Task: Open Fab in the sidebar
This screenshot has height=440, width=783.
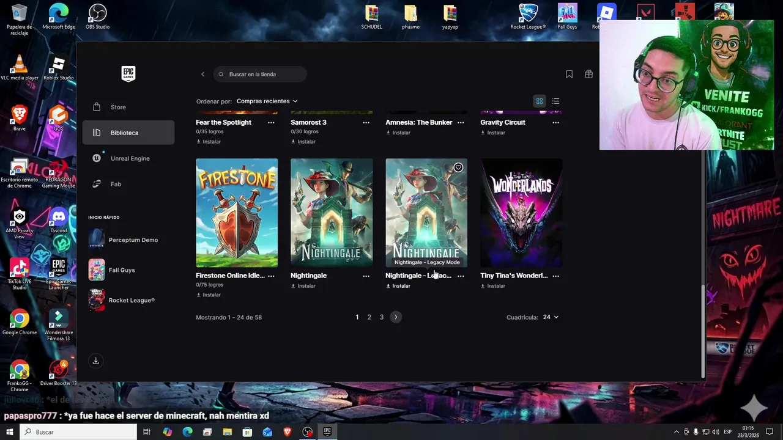Action: click(x=128, y=184)
